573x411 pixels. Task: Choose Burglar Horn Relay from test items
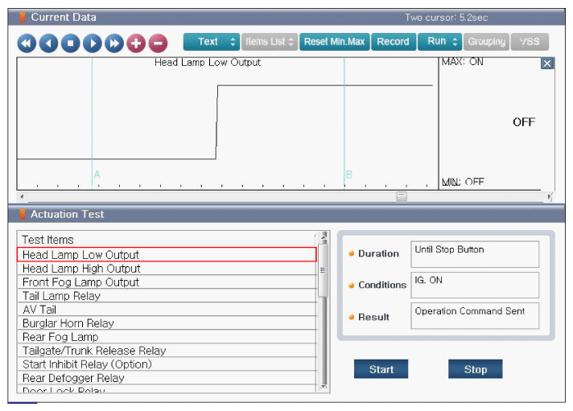[68, 323]
